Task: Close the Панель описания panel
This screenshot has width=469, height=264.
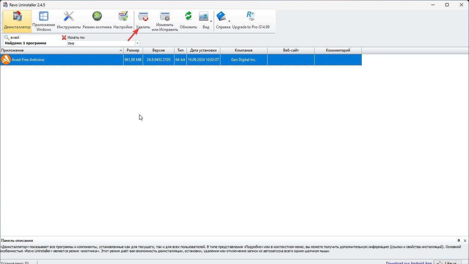Action: click(x=465, y=241)
